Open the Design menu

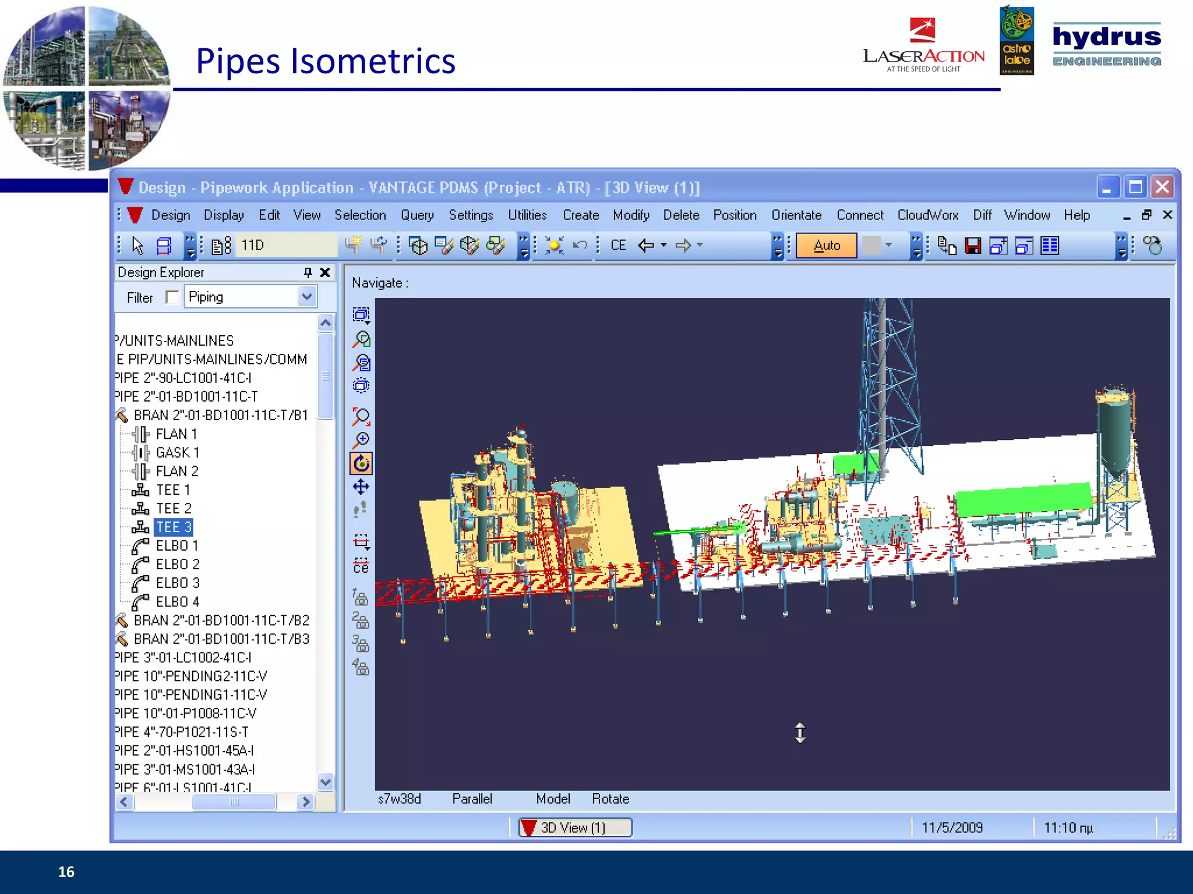point(171,215)
